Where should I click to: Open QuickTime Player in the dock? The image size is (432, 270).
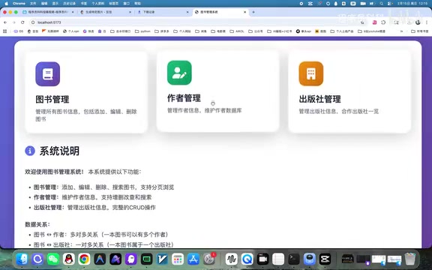pos(247,259)
